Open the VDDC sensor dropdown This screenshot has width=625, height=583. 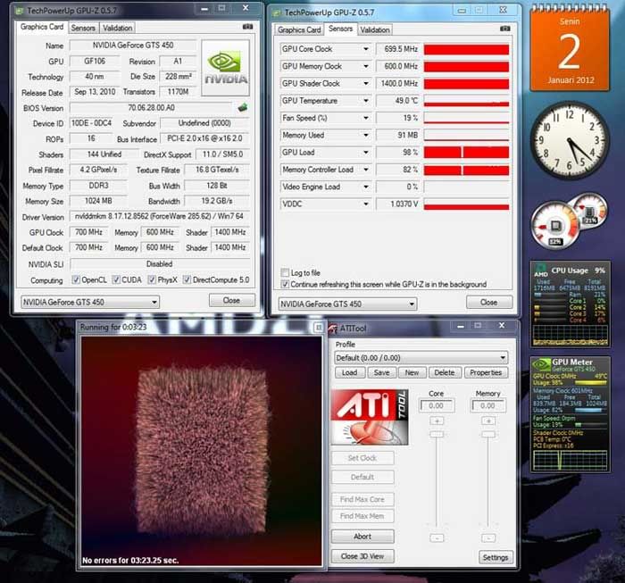pyautogui.click(x=365, y=204)
